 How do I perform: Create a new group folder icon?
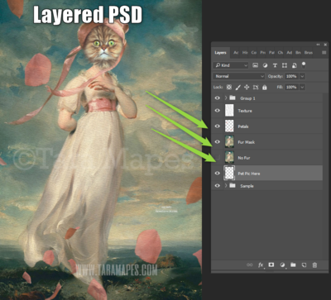(293, 264)
